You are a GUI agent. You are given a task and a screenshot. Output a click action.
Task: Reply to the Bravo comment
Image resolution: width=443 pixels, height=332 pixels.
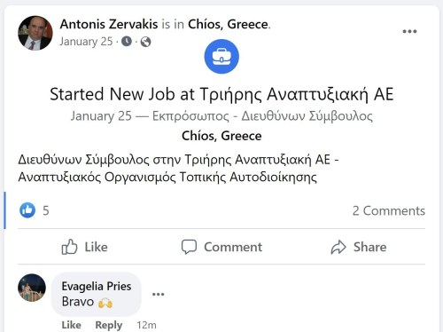pos(109,325)
